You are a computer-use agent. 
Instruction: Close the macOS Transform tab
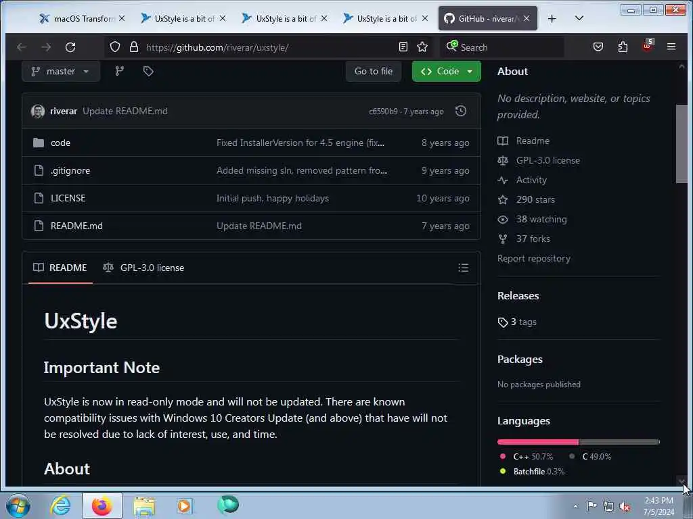pos(122,18)
